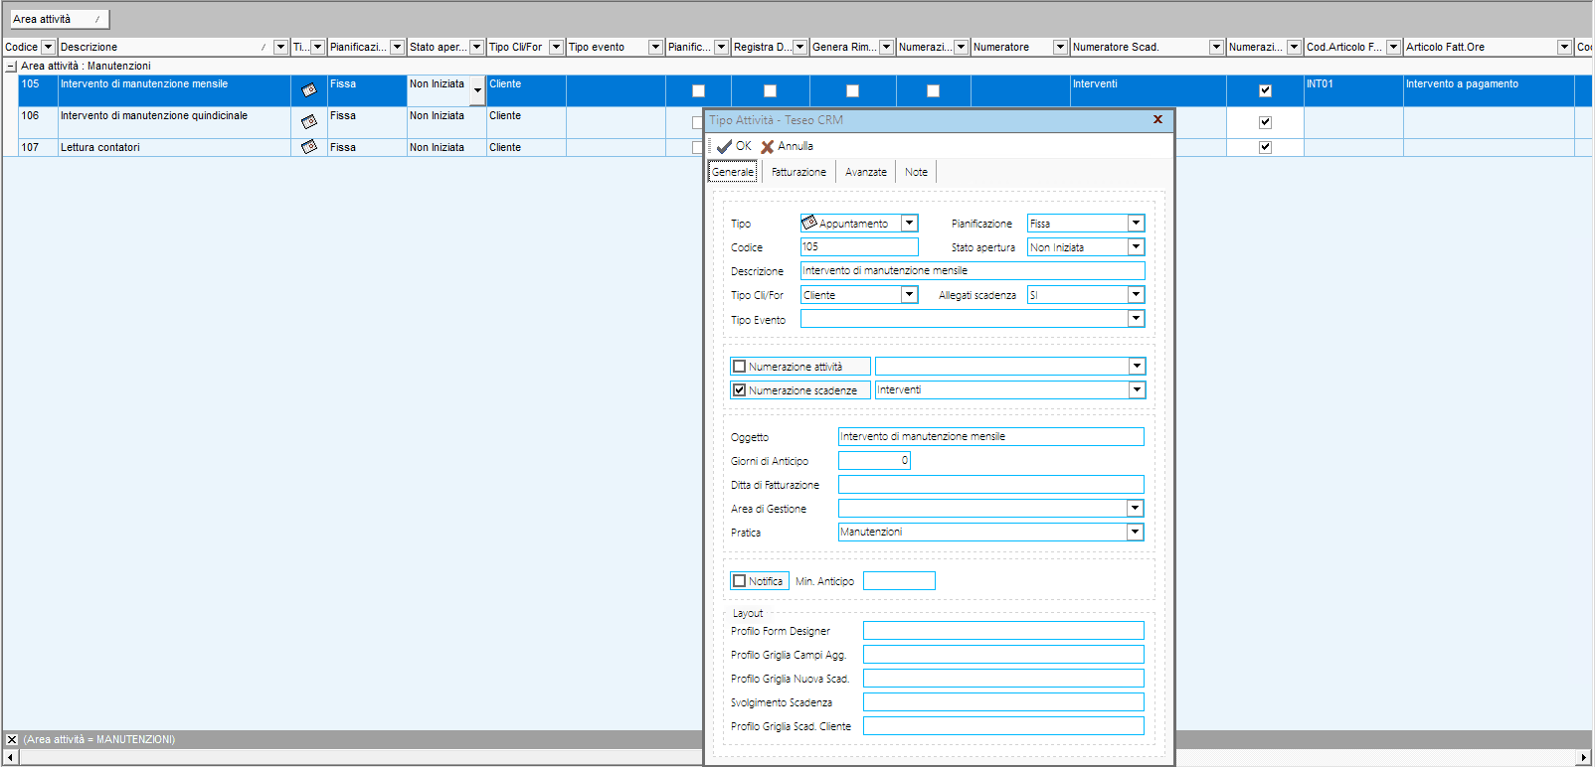Click the Codice input field in the dialog
The width and height of the screenshot is (1595, 767).
[x=859, y=247]
